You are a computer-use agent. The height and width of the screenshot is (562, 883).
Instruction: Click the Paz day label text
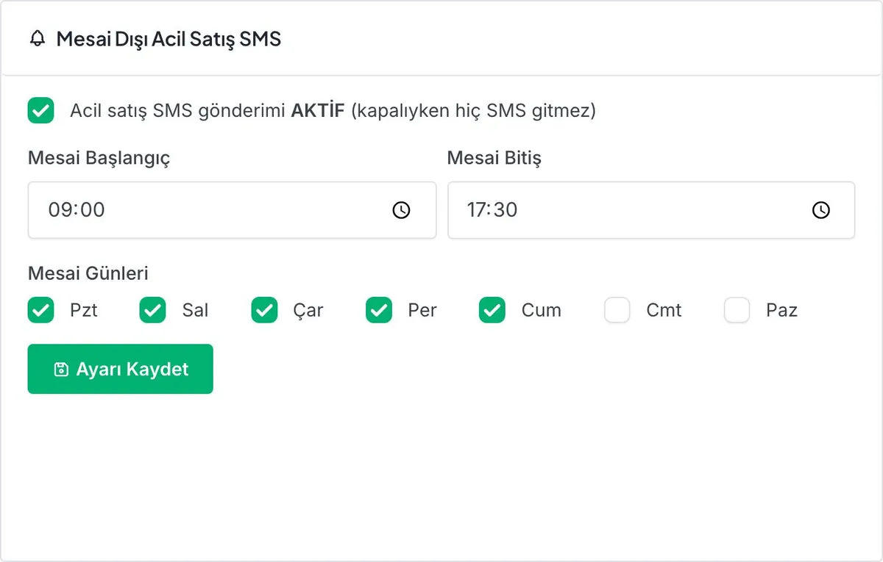(x=781, y=310)
